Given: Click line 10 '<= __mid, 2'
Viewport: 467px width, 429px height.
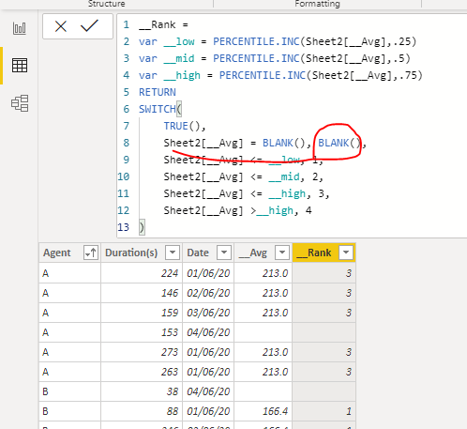Looking at the screenshot, I should coord(287,176).
